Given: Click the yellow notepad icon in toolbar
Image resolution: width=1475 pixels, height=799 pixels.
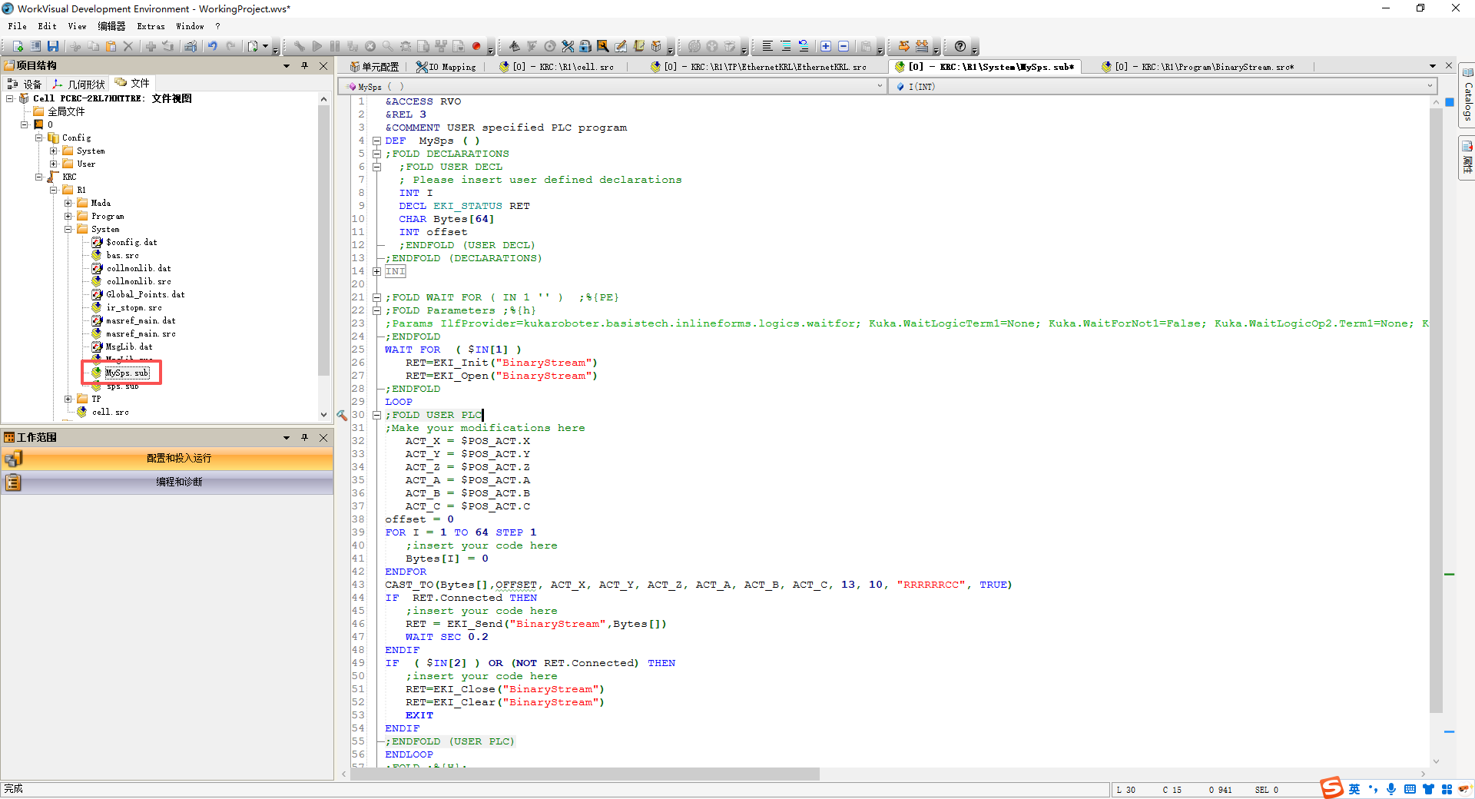Looking at the screenshot, I should tap(638, 47).
